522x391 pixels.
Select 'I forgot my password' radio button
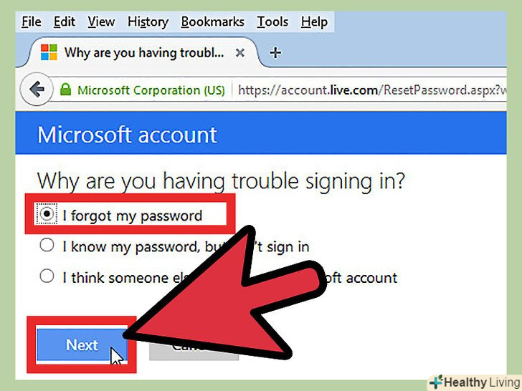click(x=47, y=213)
